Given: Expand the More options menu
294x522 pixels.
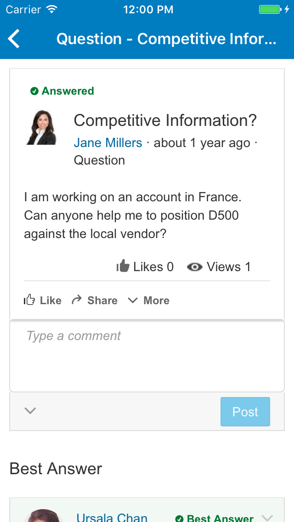Looking at the screenshot, I should [x=149, y=301].
